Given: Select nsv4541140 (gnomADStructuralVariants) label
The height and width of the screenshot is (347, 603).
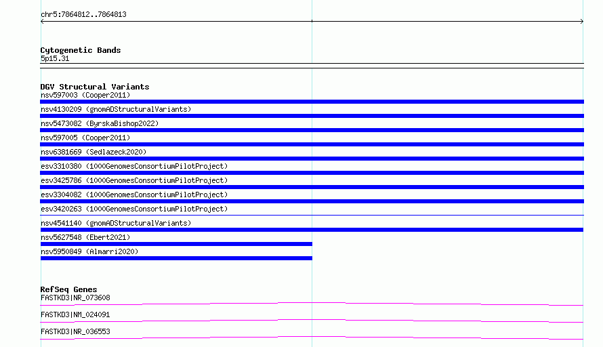Looking at the screenshot, I should tap(116, 223).
